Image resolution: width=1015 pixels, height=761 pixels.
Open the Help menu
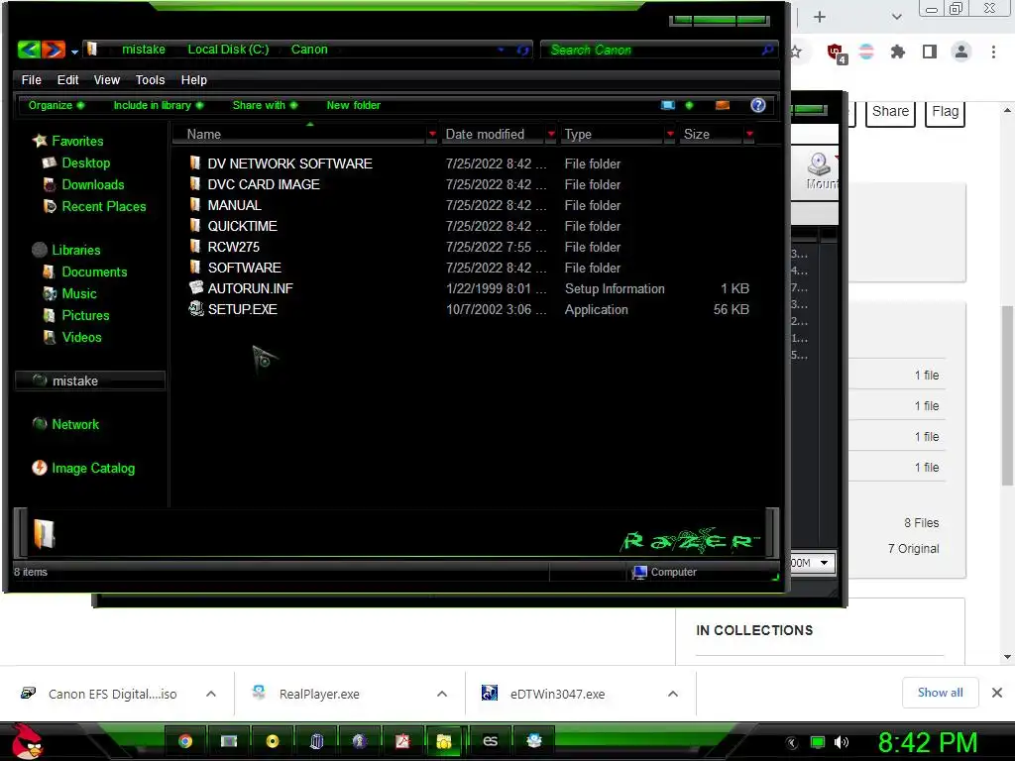(193, 79)
